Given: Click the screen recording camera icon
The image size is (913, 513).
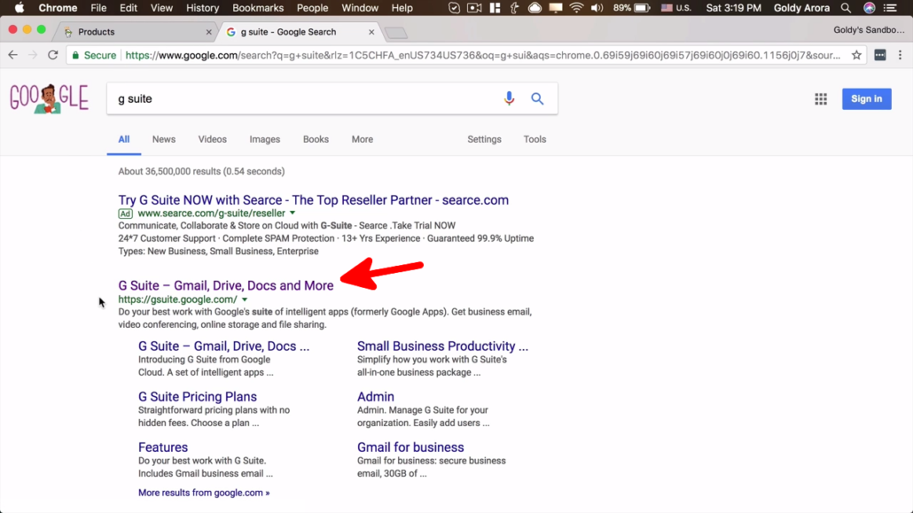Looking at the screenshot, I should point(474,8).
